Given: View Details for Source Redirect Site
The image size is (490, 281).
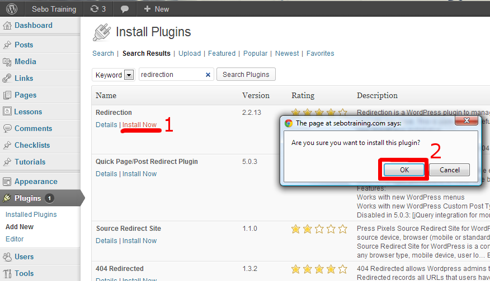Looking at the screenshot, I should 106,241.
